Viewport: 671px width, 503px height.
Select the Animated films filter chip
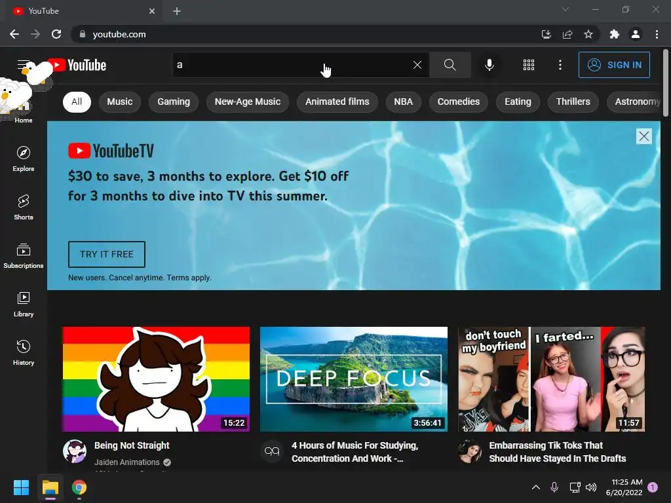point(337,102)
